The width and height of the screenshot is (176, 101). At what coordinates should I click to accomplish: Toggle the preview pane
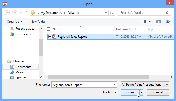[x=159, y=22]
